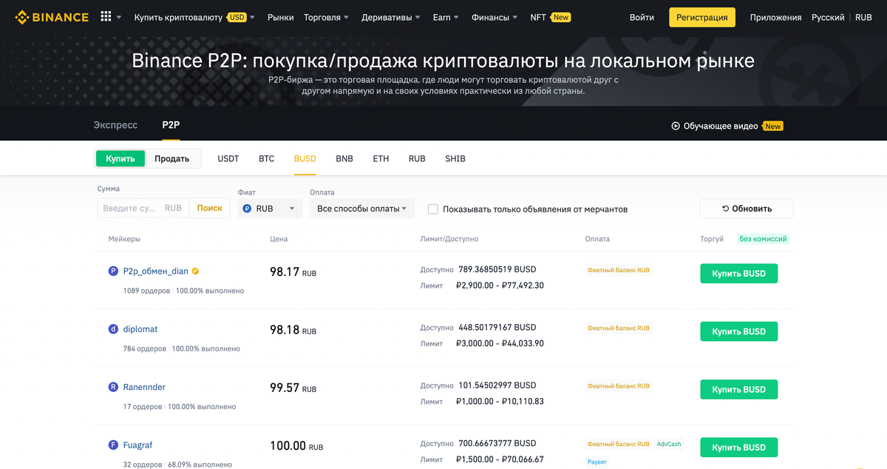The width and height of the screenshot is (887, 469).
Task: Click the без комиссий tag
Action: coord(764,239)
